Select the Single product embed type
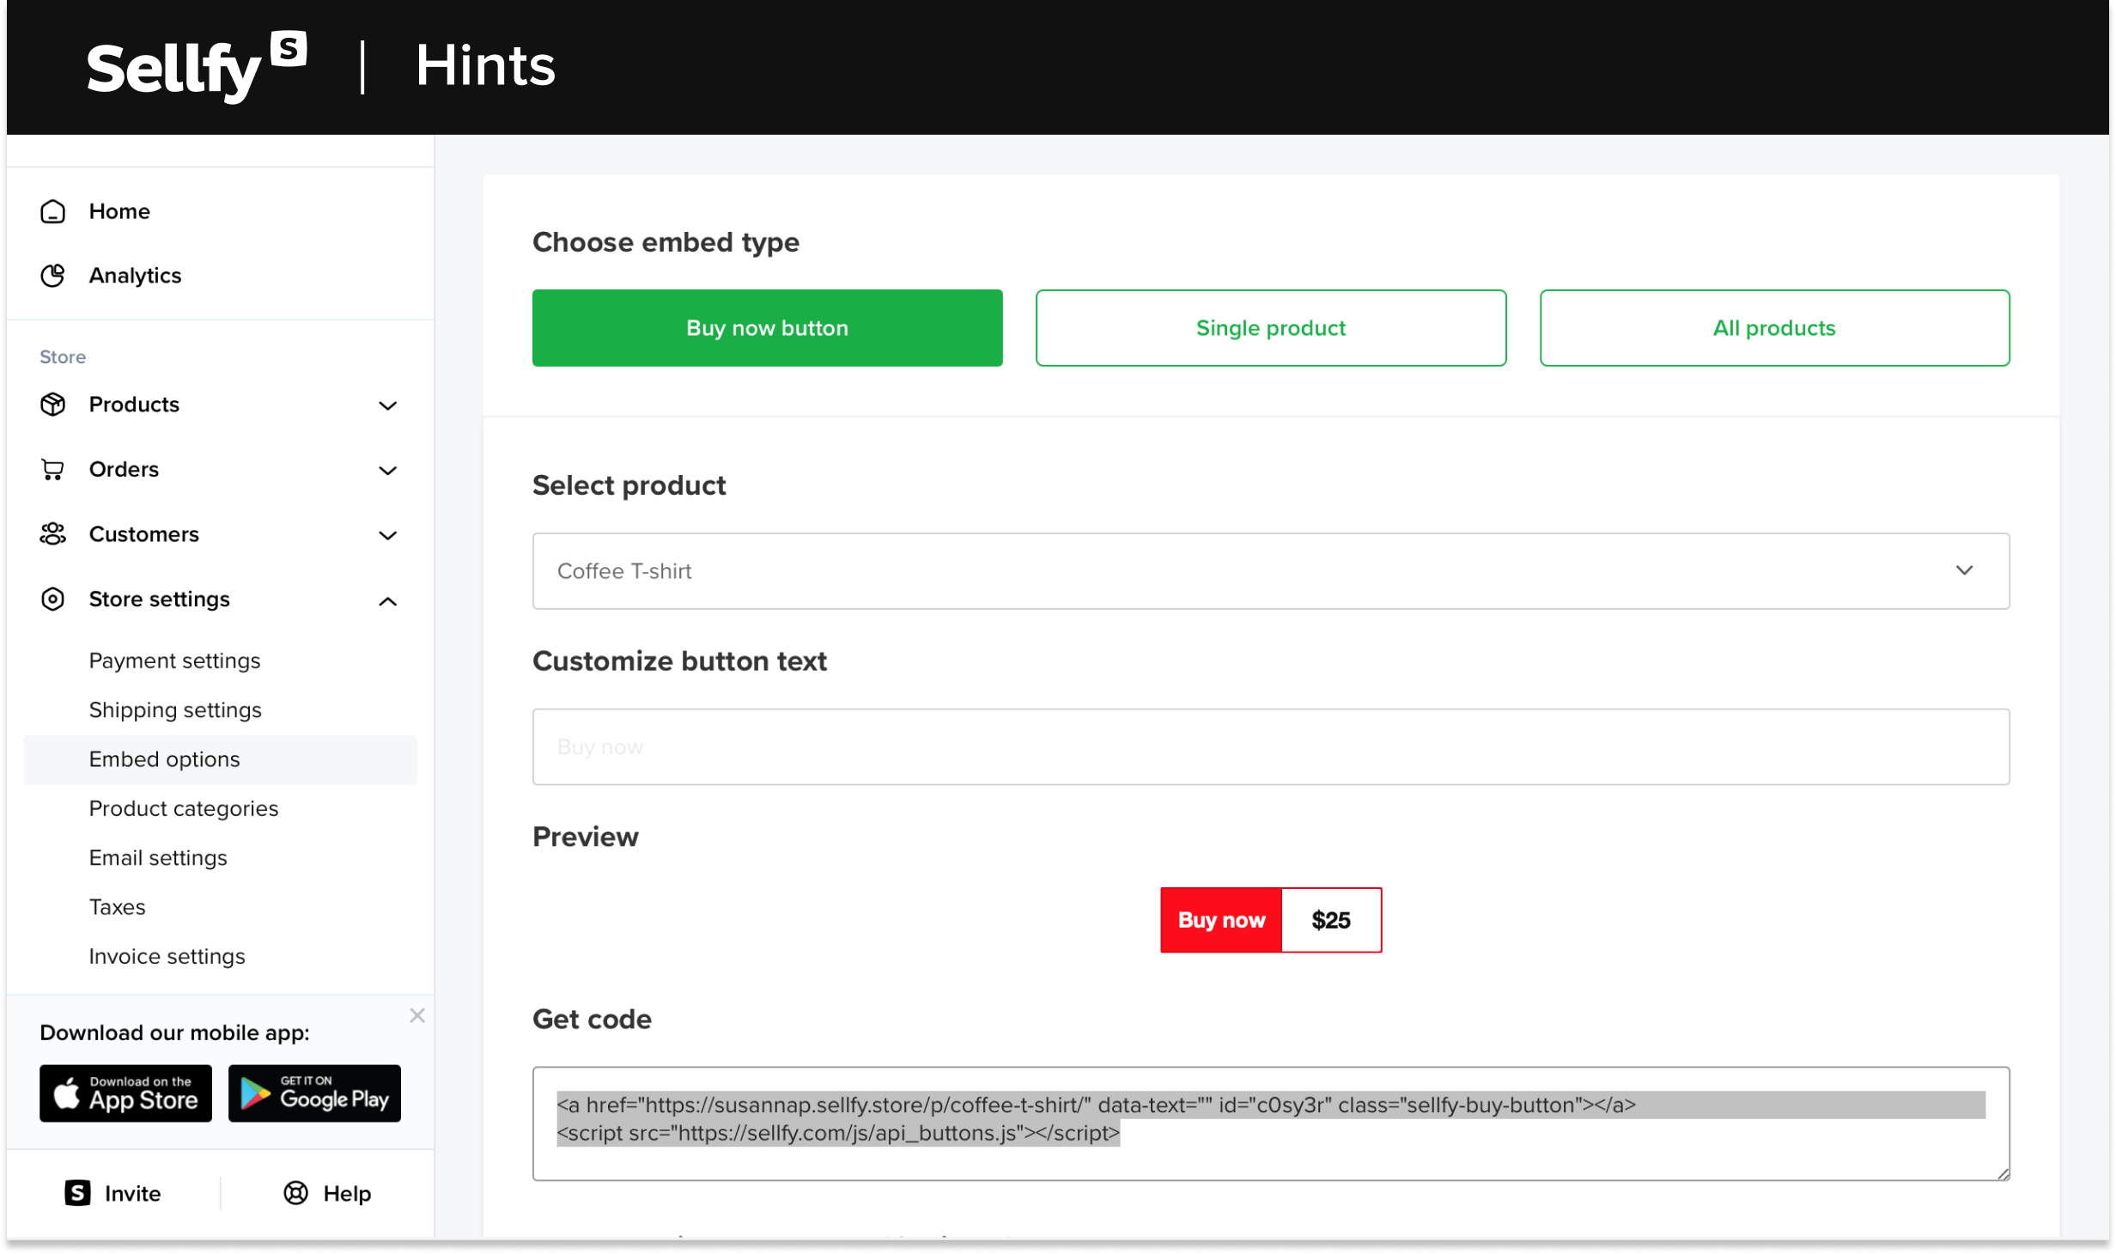2116x1254 pixels. tap(1271, 327)
